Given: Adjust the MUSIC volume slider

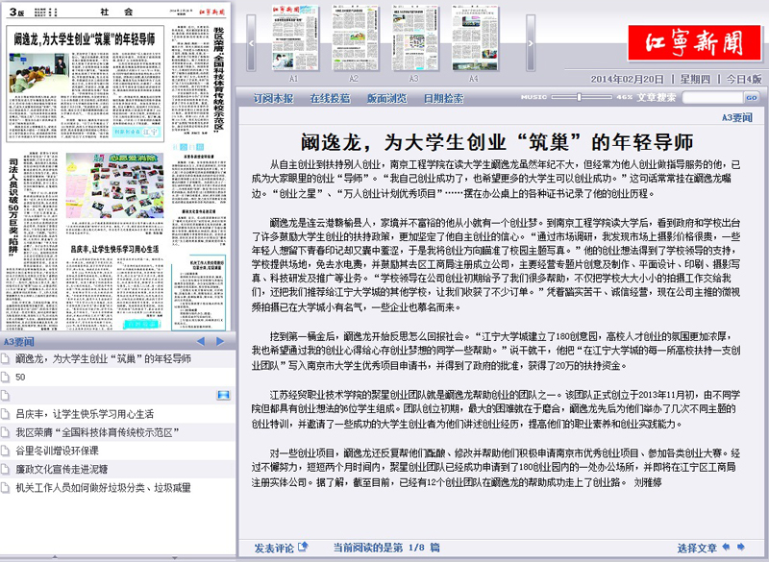Looking at the screenshot, I should (x=579, y=97).
